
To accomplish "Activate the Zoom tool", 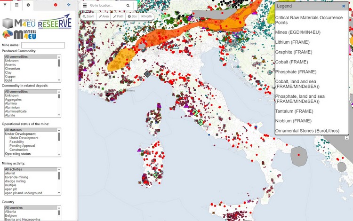I will point(88,16).
